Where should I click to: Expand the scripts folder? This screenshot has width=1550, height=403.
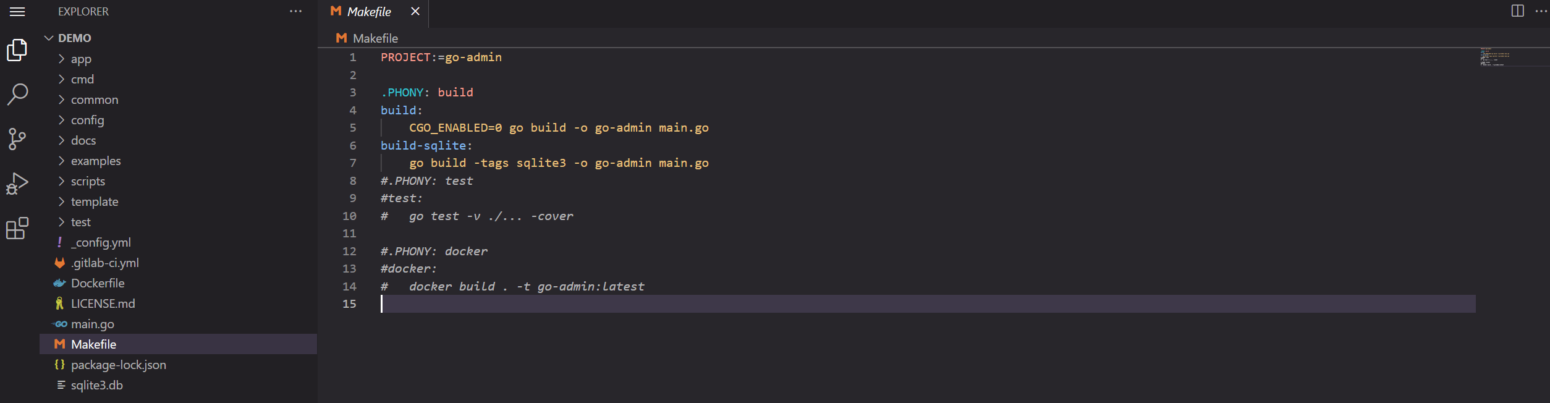coord(88,182)
